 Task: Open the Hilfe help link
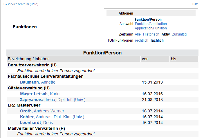click(195, 4)
